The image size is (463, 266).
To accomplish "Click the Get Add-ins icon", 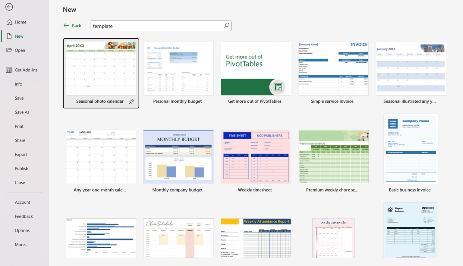I will tap(9, 70).
